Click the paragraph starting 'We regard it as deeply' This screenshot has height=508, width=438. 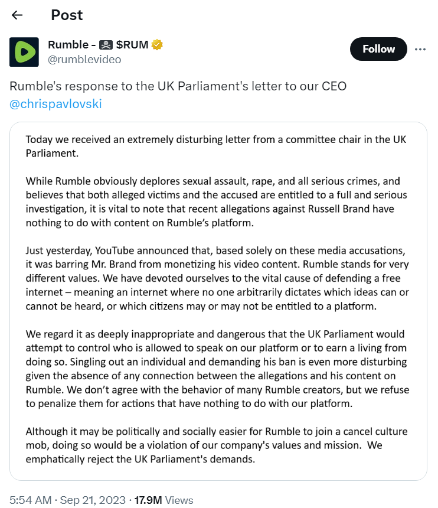tap(217, 369)
